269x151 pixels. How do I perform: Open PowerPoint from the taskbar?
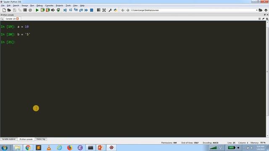(x=100, y=148)
